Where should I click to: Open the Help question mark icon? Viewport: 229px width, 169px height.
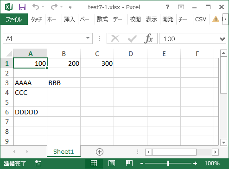coord(167,7)
